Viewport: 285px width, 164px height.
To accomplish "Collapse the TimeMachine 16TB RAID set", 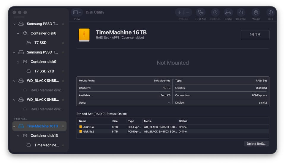I will coord(14,126).
